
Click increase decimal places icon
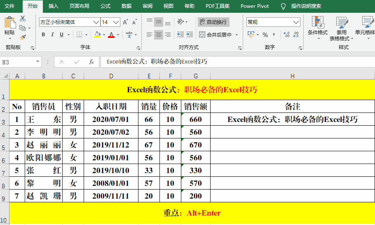(286, 35)
